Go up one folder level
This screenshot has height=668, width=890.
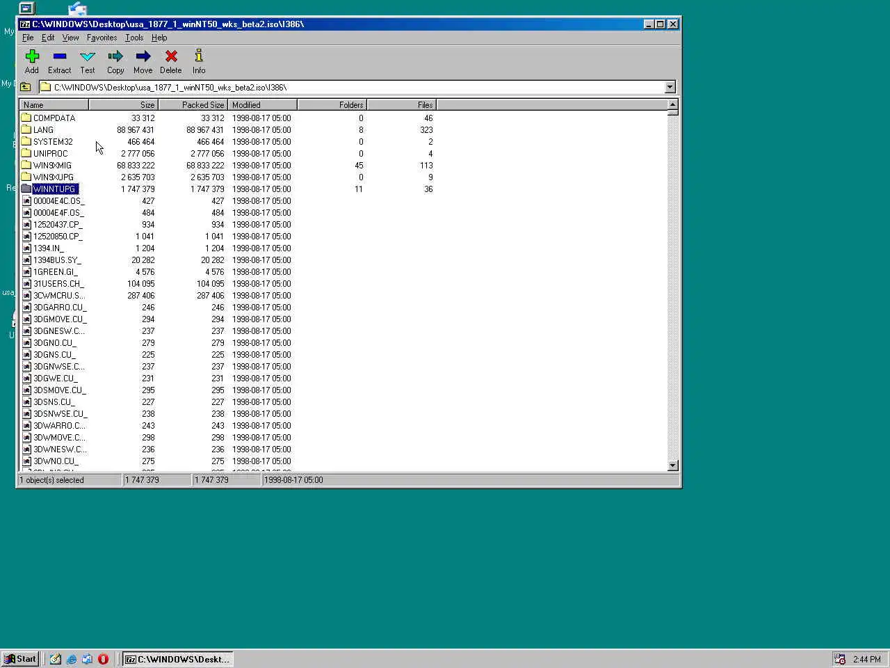[26, 87]
